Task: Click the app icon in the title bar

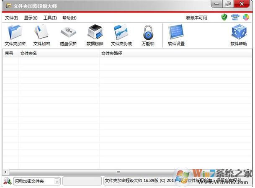Action: click(8, 6)
